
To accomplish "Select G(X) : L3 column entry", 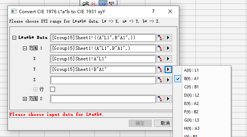I will pos(202,120).
